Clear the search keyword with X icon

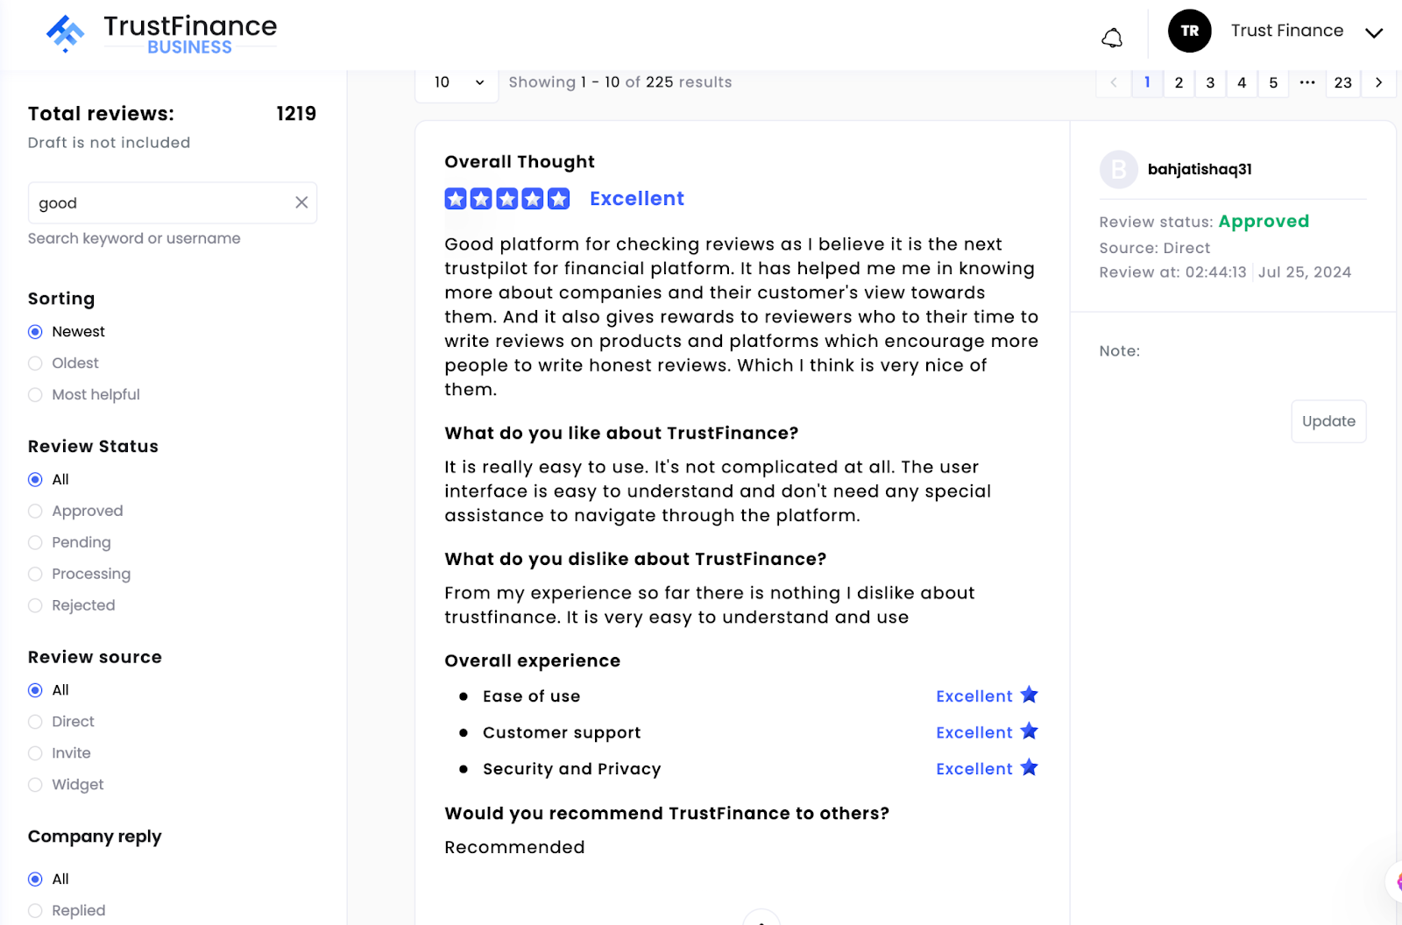301,202
